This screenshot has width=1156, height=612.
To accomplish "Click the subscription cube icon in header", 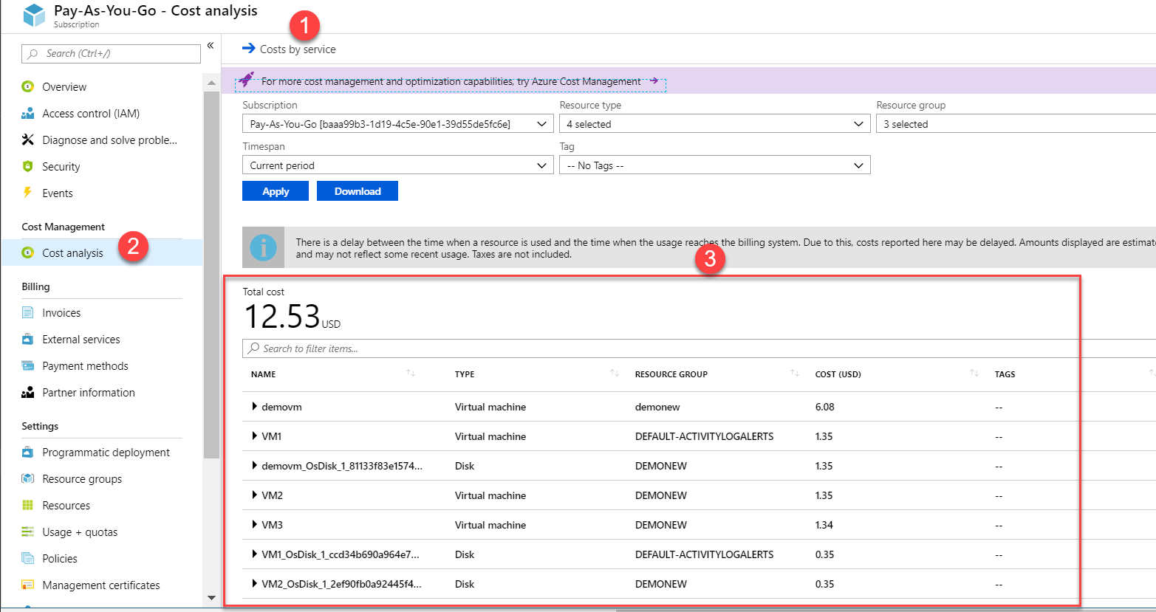I will 34,16.
